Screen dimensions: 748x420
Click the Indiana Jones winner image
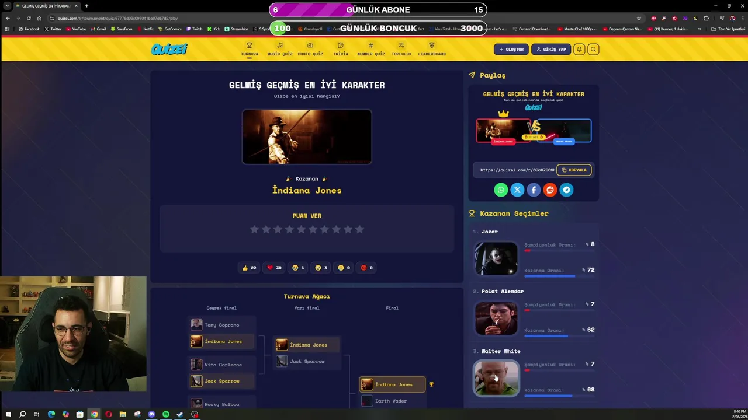click(x=307, y=136)
